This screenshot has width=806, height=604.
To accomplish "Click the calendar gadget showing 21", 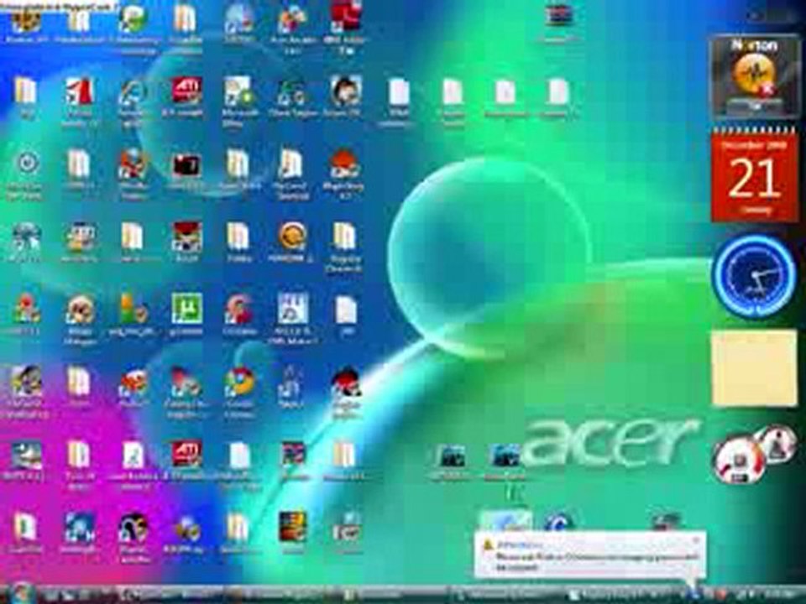I will [755, 177].
